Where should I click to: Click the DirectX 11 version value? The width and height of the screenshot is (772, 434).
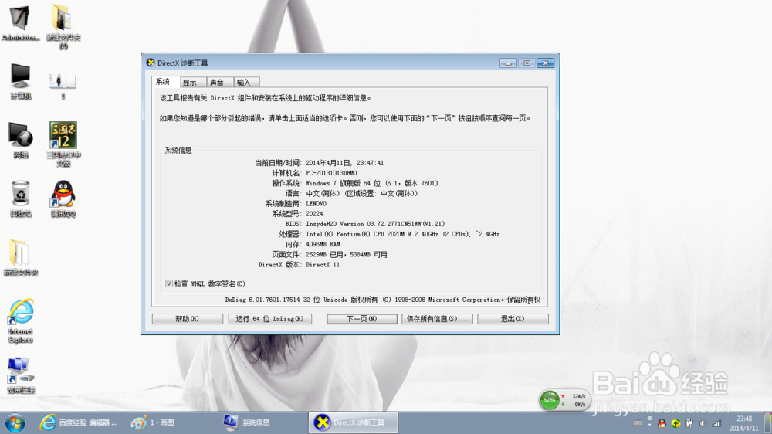(323, 265)
